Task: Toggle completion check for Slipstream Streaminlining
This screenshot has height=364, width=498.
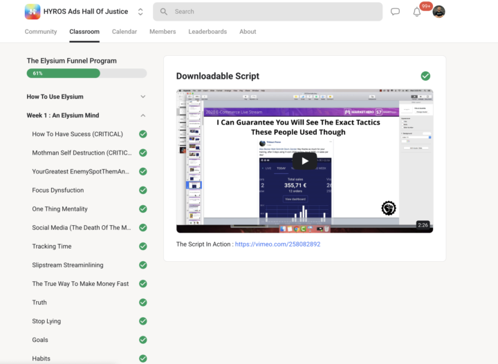Action: point(143,265)
